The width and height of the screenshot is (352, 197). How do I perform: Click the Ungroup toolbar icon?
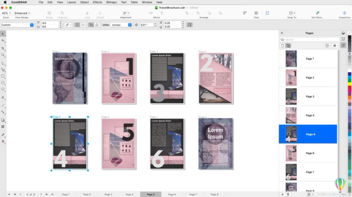[62, 13]
